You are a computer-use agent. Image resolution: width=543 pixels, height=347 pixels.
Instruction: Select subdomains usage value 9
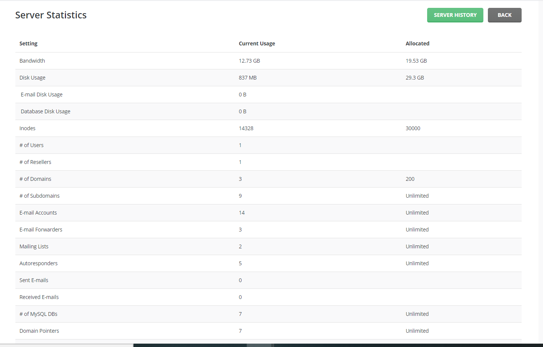point(240,196)
